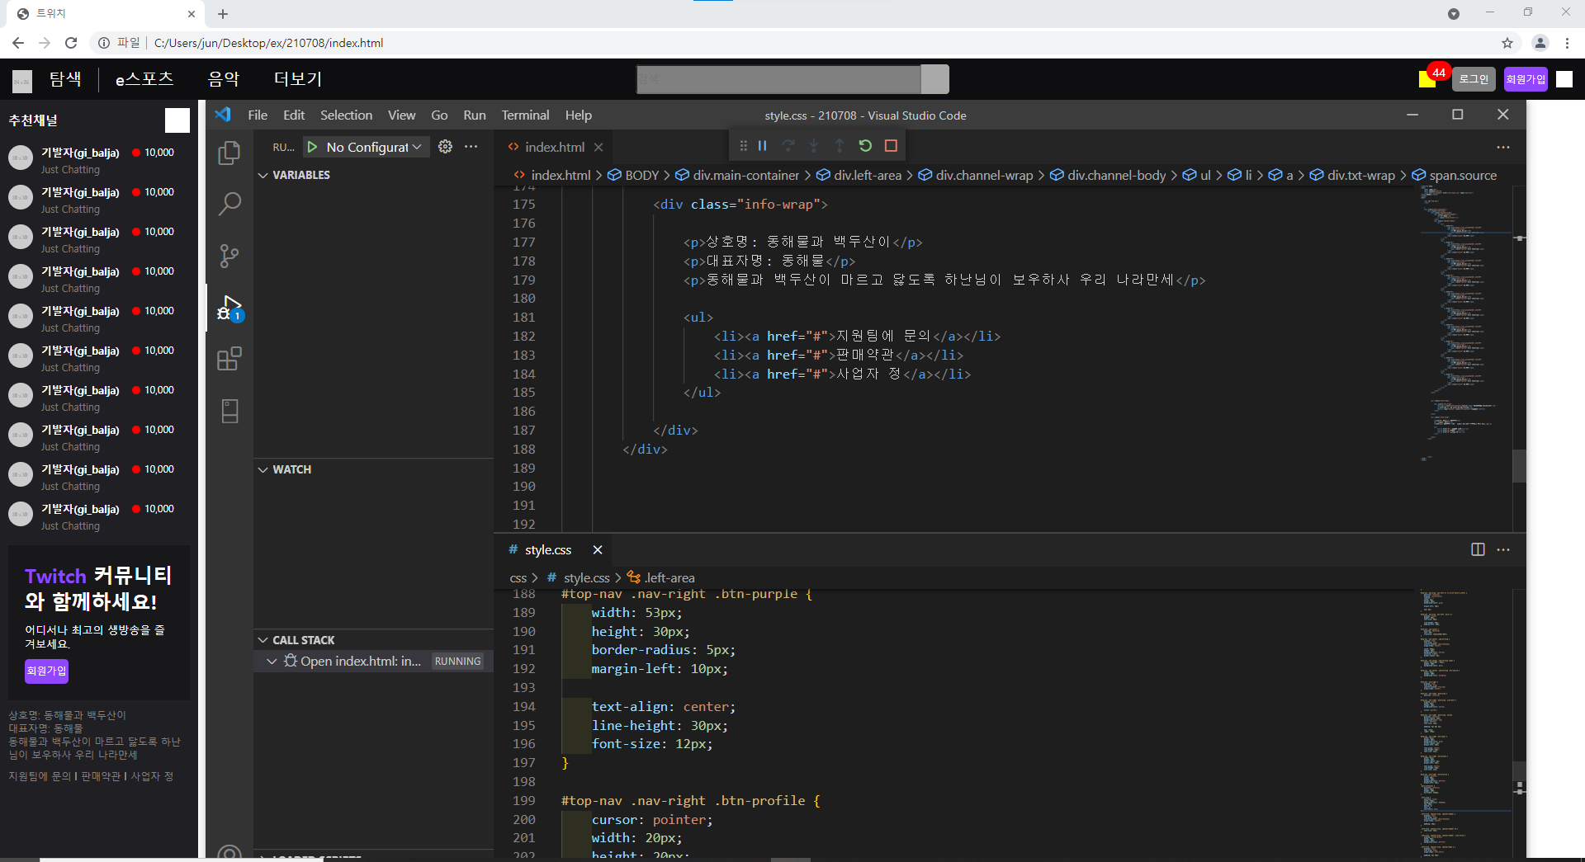Open the Source Control view
Viewport: 1585px width, 862px height.
point(229,256)
